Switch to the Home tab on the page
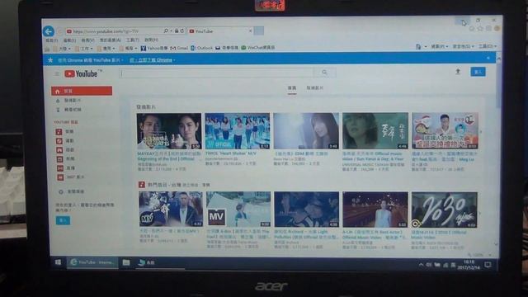Screen dimensions: 528x297 pyautogui.click(x=292, y=88)
